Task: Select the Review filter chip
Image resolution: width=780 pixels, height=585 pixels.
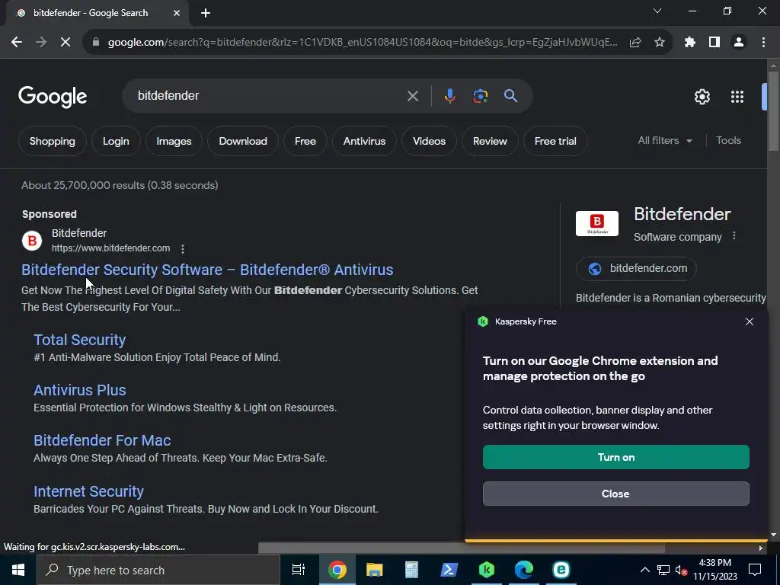Action: [490, 141]
